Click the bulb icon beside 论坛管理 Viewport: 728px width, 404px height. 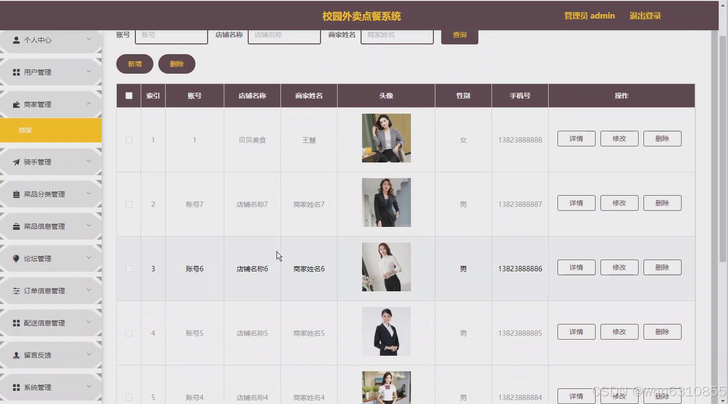coord(16,259)
